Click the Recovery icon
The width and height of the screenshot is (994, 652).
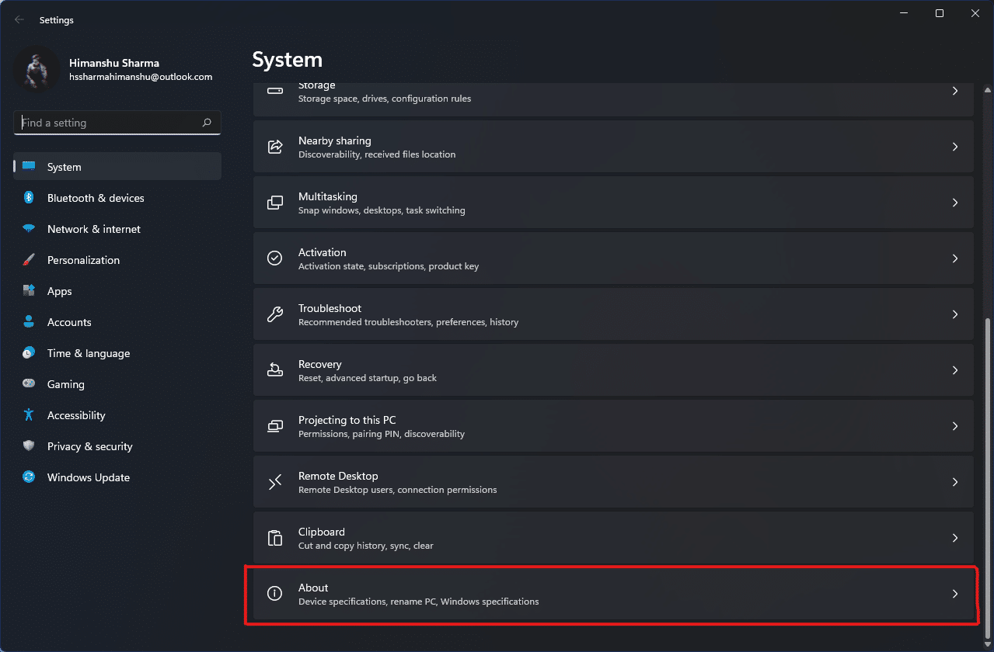275,370
